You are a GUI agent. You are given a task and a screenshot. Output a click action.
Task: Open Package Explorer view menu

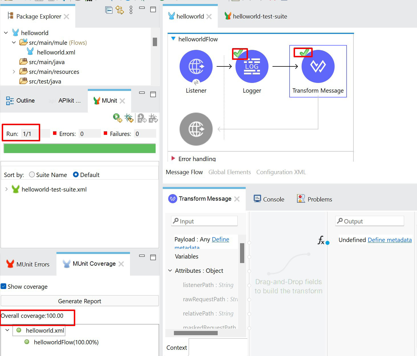131,10
